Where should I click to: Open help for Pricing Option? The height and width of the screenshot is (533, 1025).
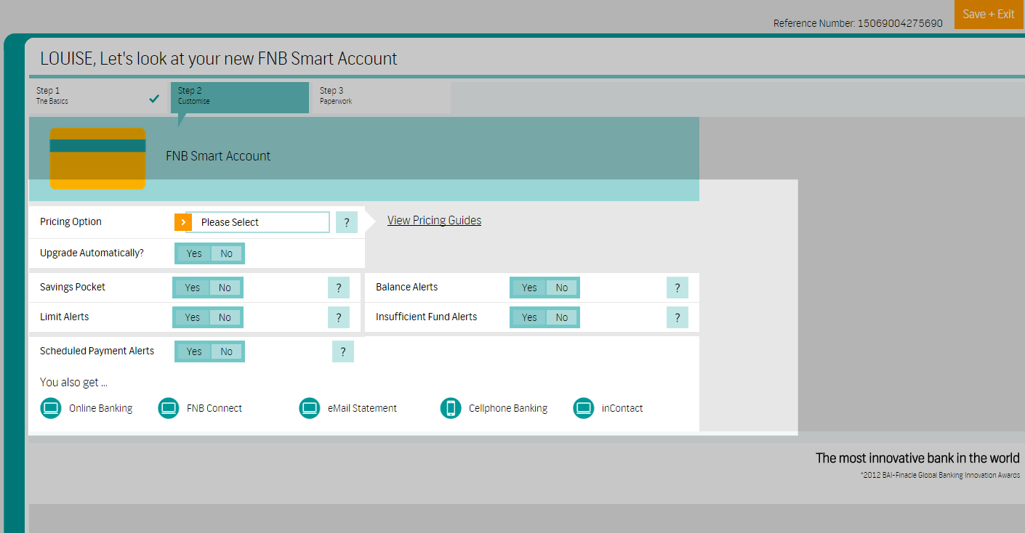pyautogui.click(x=347, y=222)
